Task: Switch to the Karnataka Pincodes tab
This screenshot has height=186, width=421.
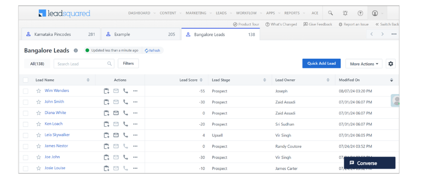Action: [61, 34]
